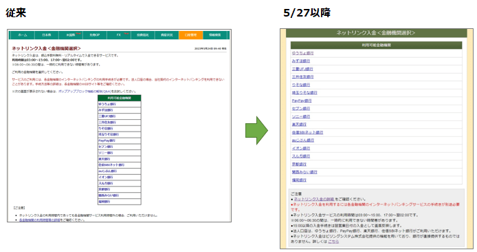Image resolution: width=477 pixels, height=252 pixels.
Task: Choose 三井住友銀行 in the old 従来 list
Action: [x=107, y=123]
